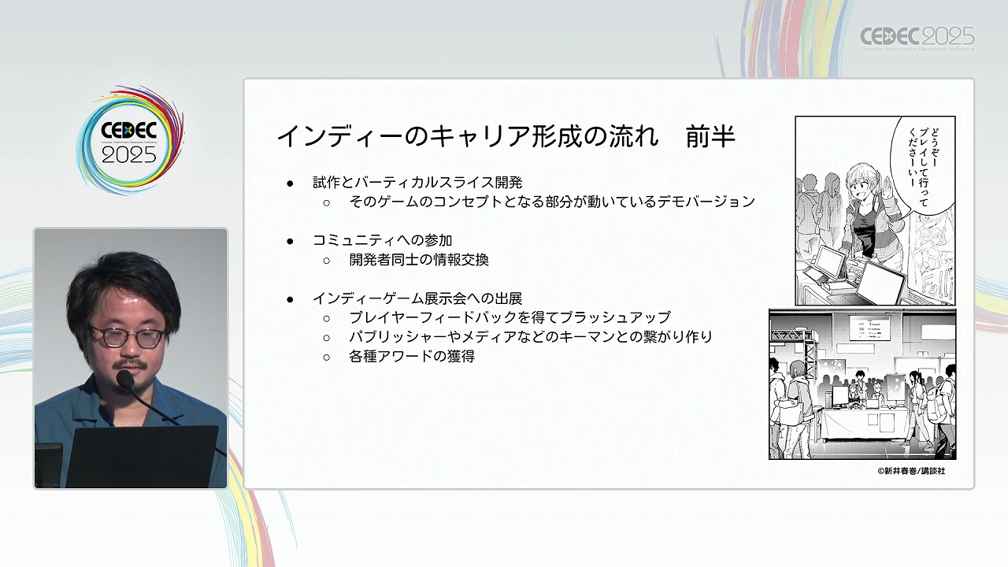This screenshot has width=1008, height=567.
Task: Click the speaker's black laptop lid
Action: point(142,457)
